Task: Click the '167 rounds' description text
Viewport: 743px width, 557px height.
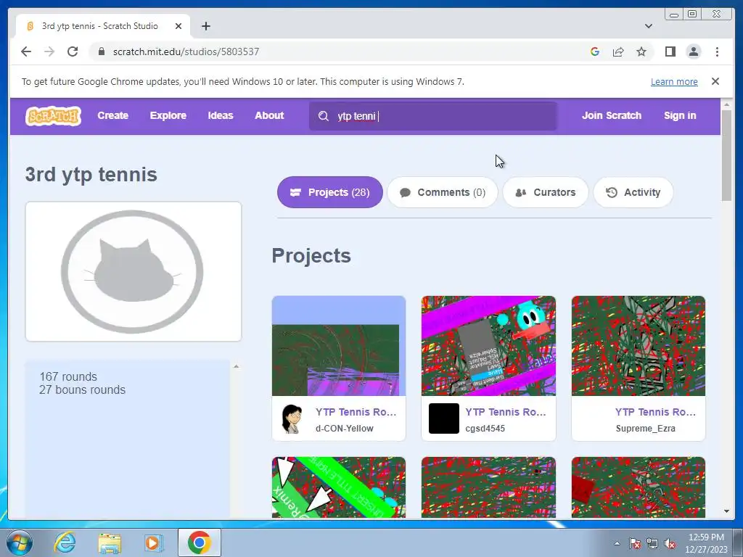Action: pyautogui.click(x=68, y=376)
